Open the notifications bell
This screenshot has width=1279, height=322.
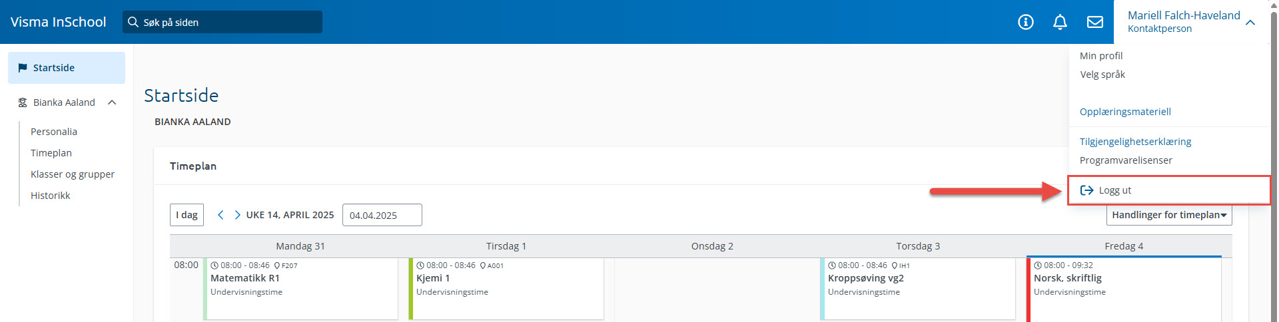click(1060, 22)
